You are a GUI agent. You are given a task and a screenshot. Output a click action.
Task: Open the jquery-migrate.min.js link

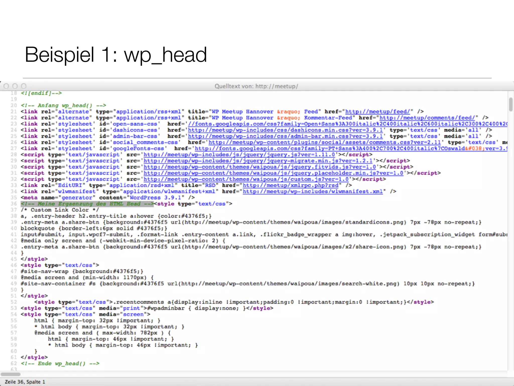(258, 161)
